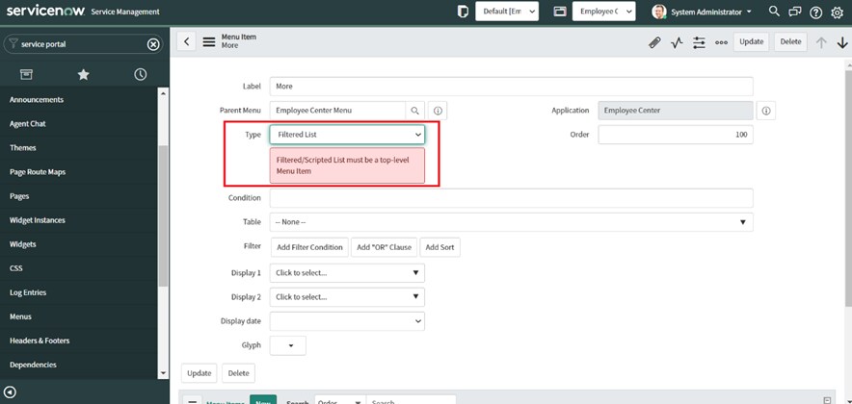Click the application picker icon
Viewport: 852px width, 404px height.
(x=560, y=12)
